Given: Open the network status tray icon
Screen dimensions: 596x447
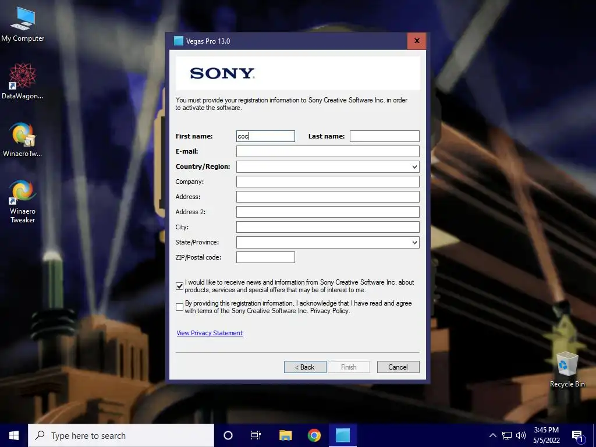Looking at the screenshot, I should click(507, 435).
